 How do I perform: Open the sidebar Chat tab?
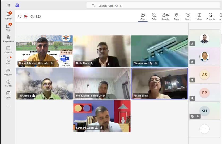click(8, 27)
